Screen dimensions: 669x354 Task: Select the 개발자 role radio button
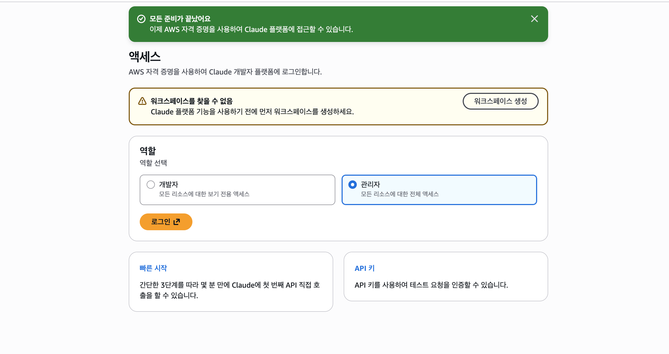(151, 185)
